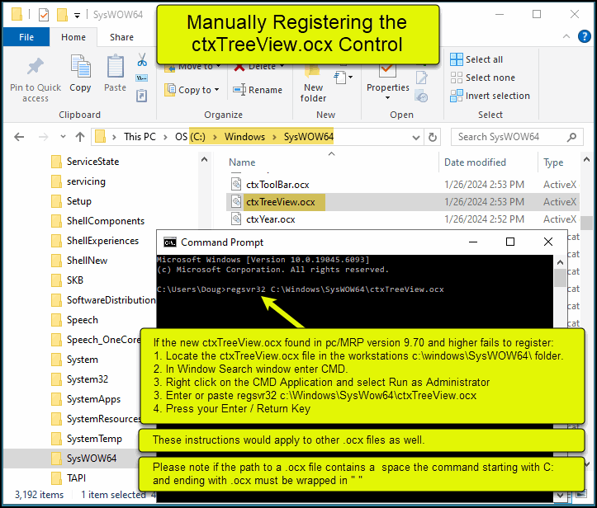Click the Paste ribbon icon

[115, 66]
